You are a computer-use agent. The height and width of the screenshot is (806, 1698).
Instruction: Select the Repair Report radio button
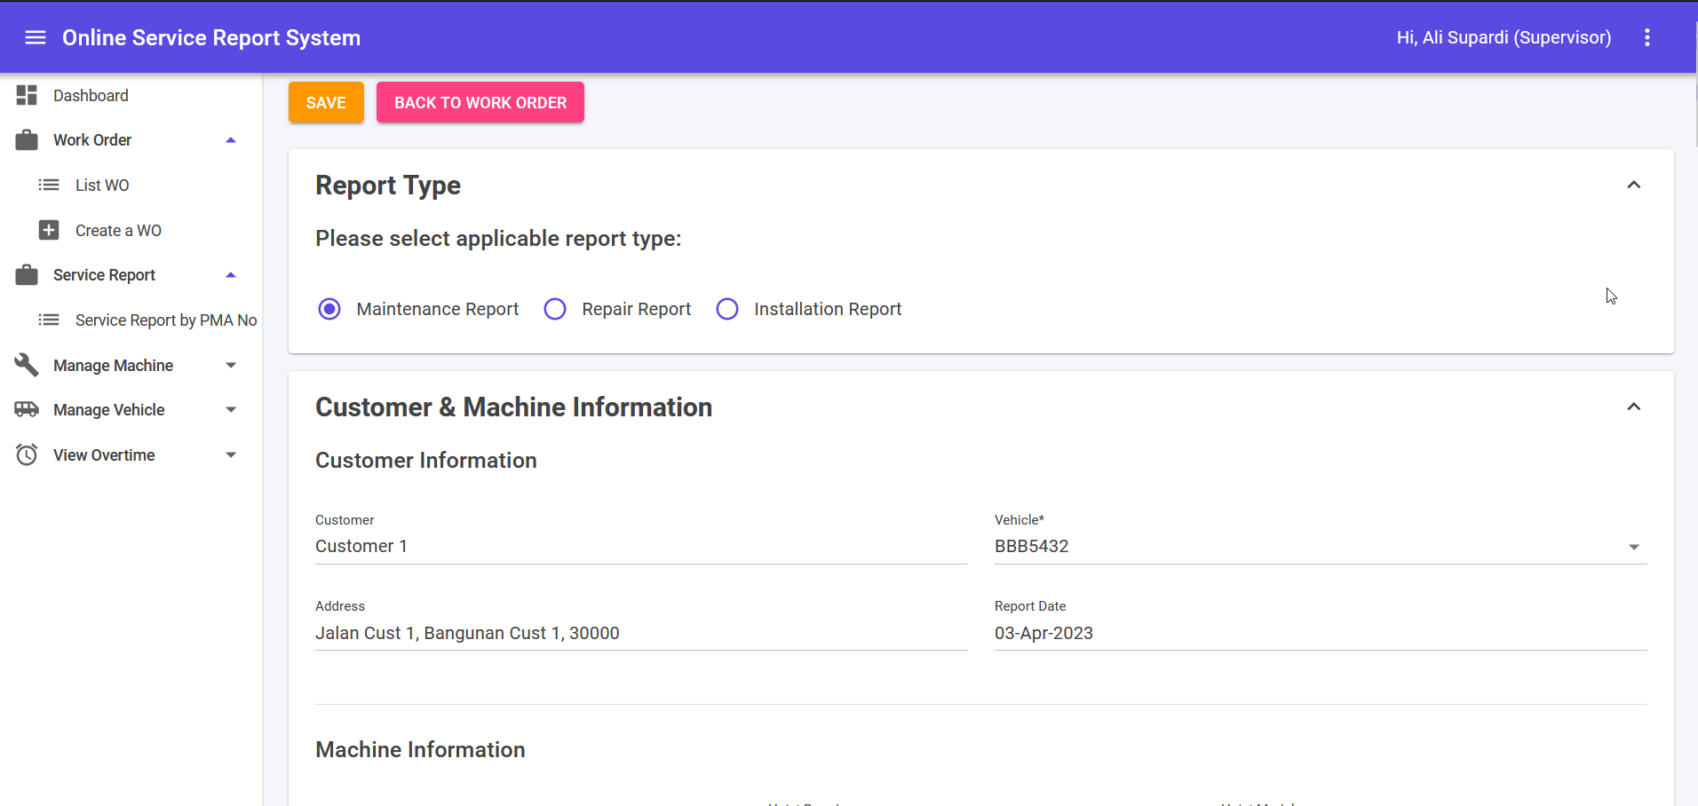tap(555, 309)
